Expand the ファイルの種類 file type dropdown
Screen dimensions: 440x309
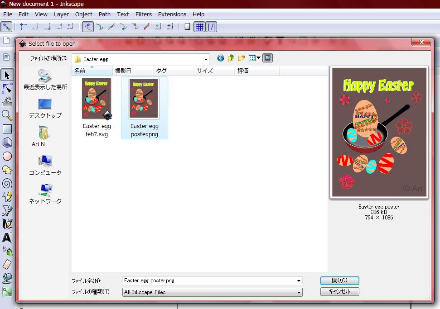pos(298,292)
